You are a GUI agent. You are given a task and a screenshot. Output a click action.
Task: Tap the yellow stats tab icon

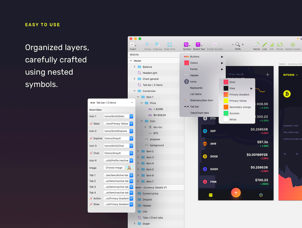pyautogui.click(x=211, y=195)
